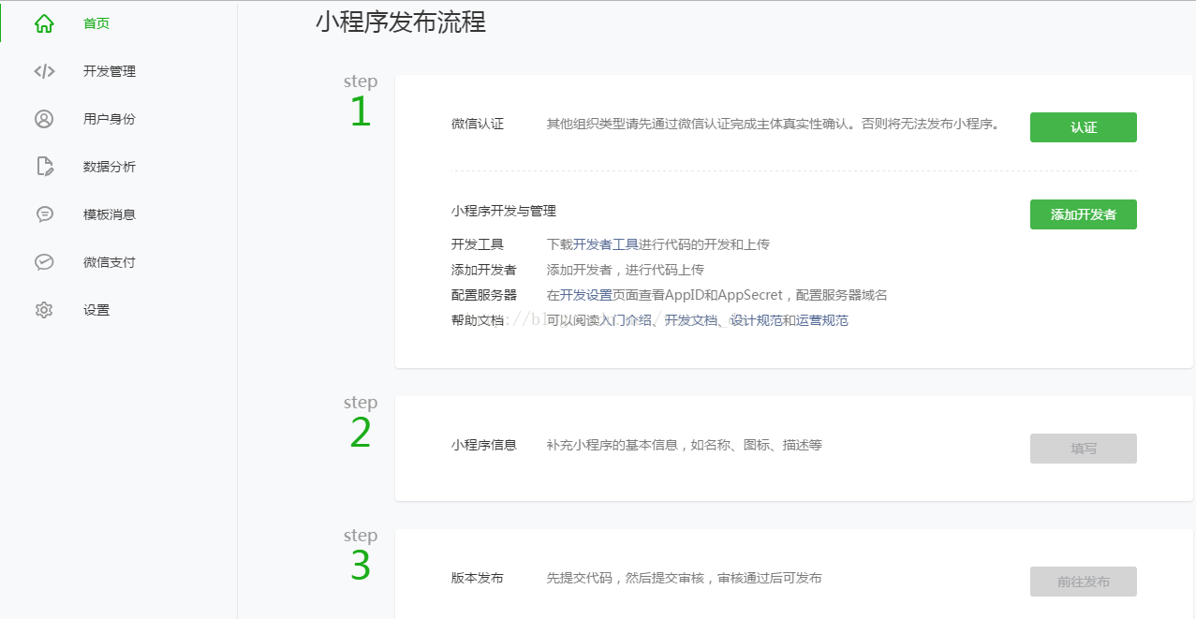This screenshot has height=619, width=1196.
Task: Select the 添加开发者 row label text
Action: (x=484, y=270)
